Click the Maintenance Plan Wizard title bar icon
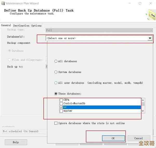The width and height of the screenshot is (156, 148). point(3,3)
